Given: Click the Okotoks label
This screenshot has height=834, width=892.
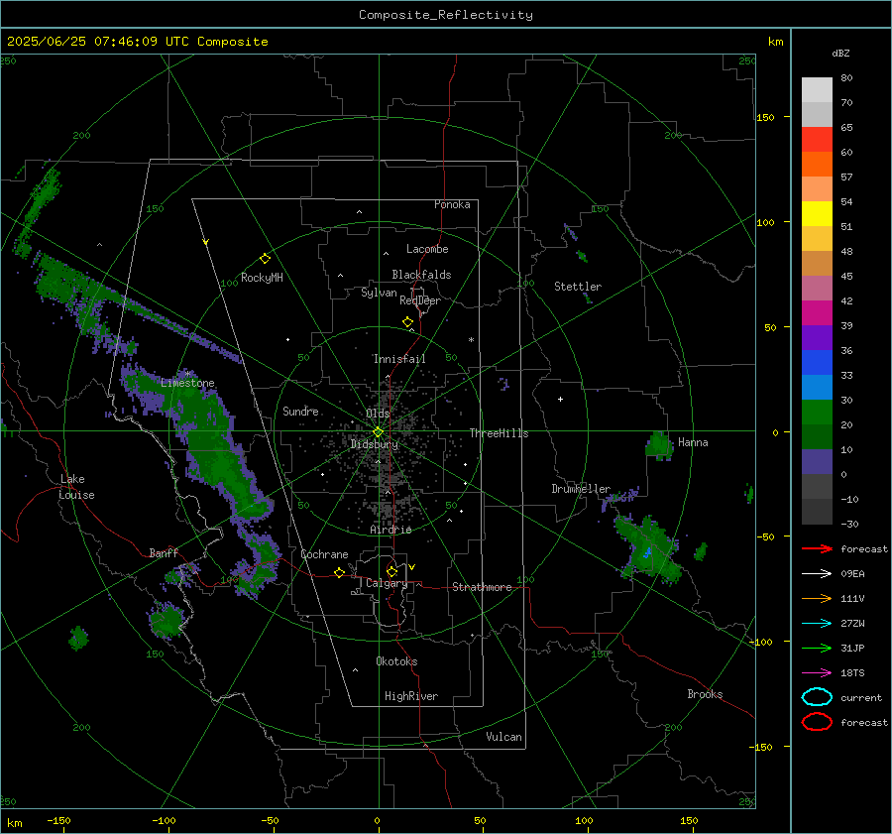Looking at the screenshot, I should pyautogui.click(x=396, y=661).
